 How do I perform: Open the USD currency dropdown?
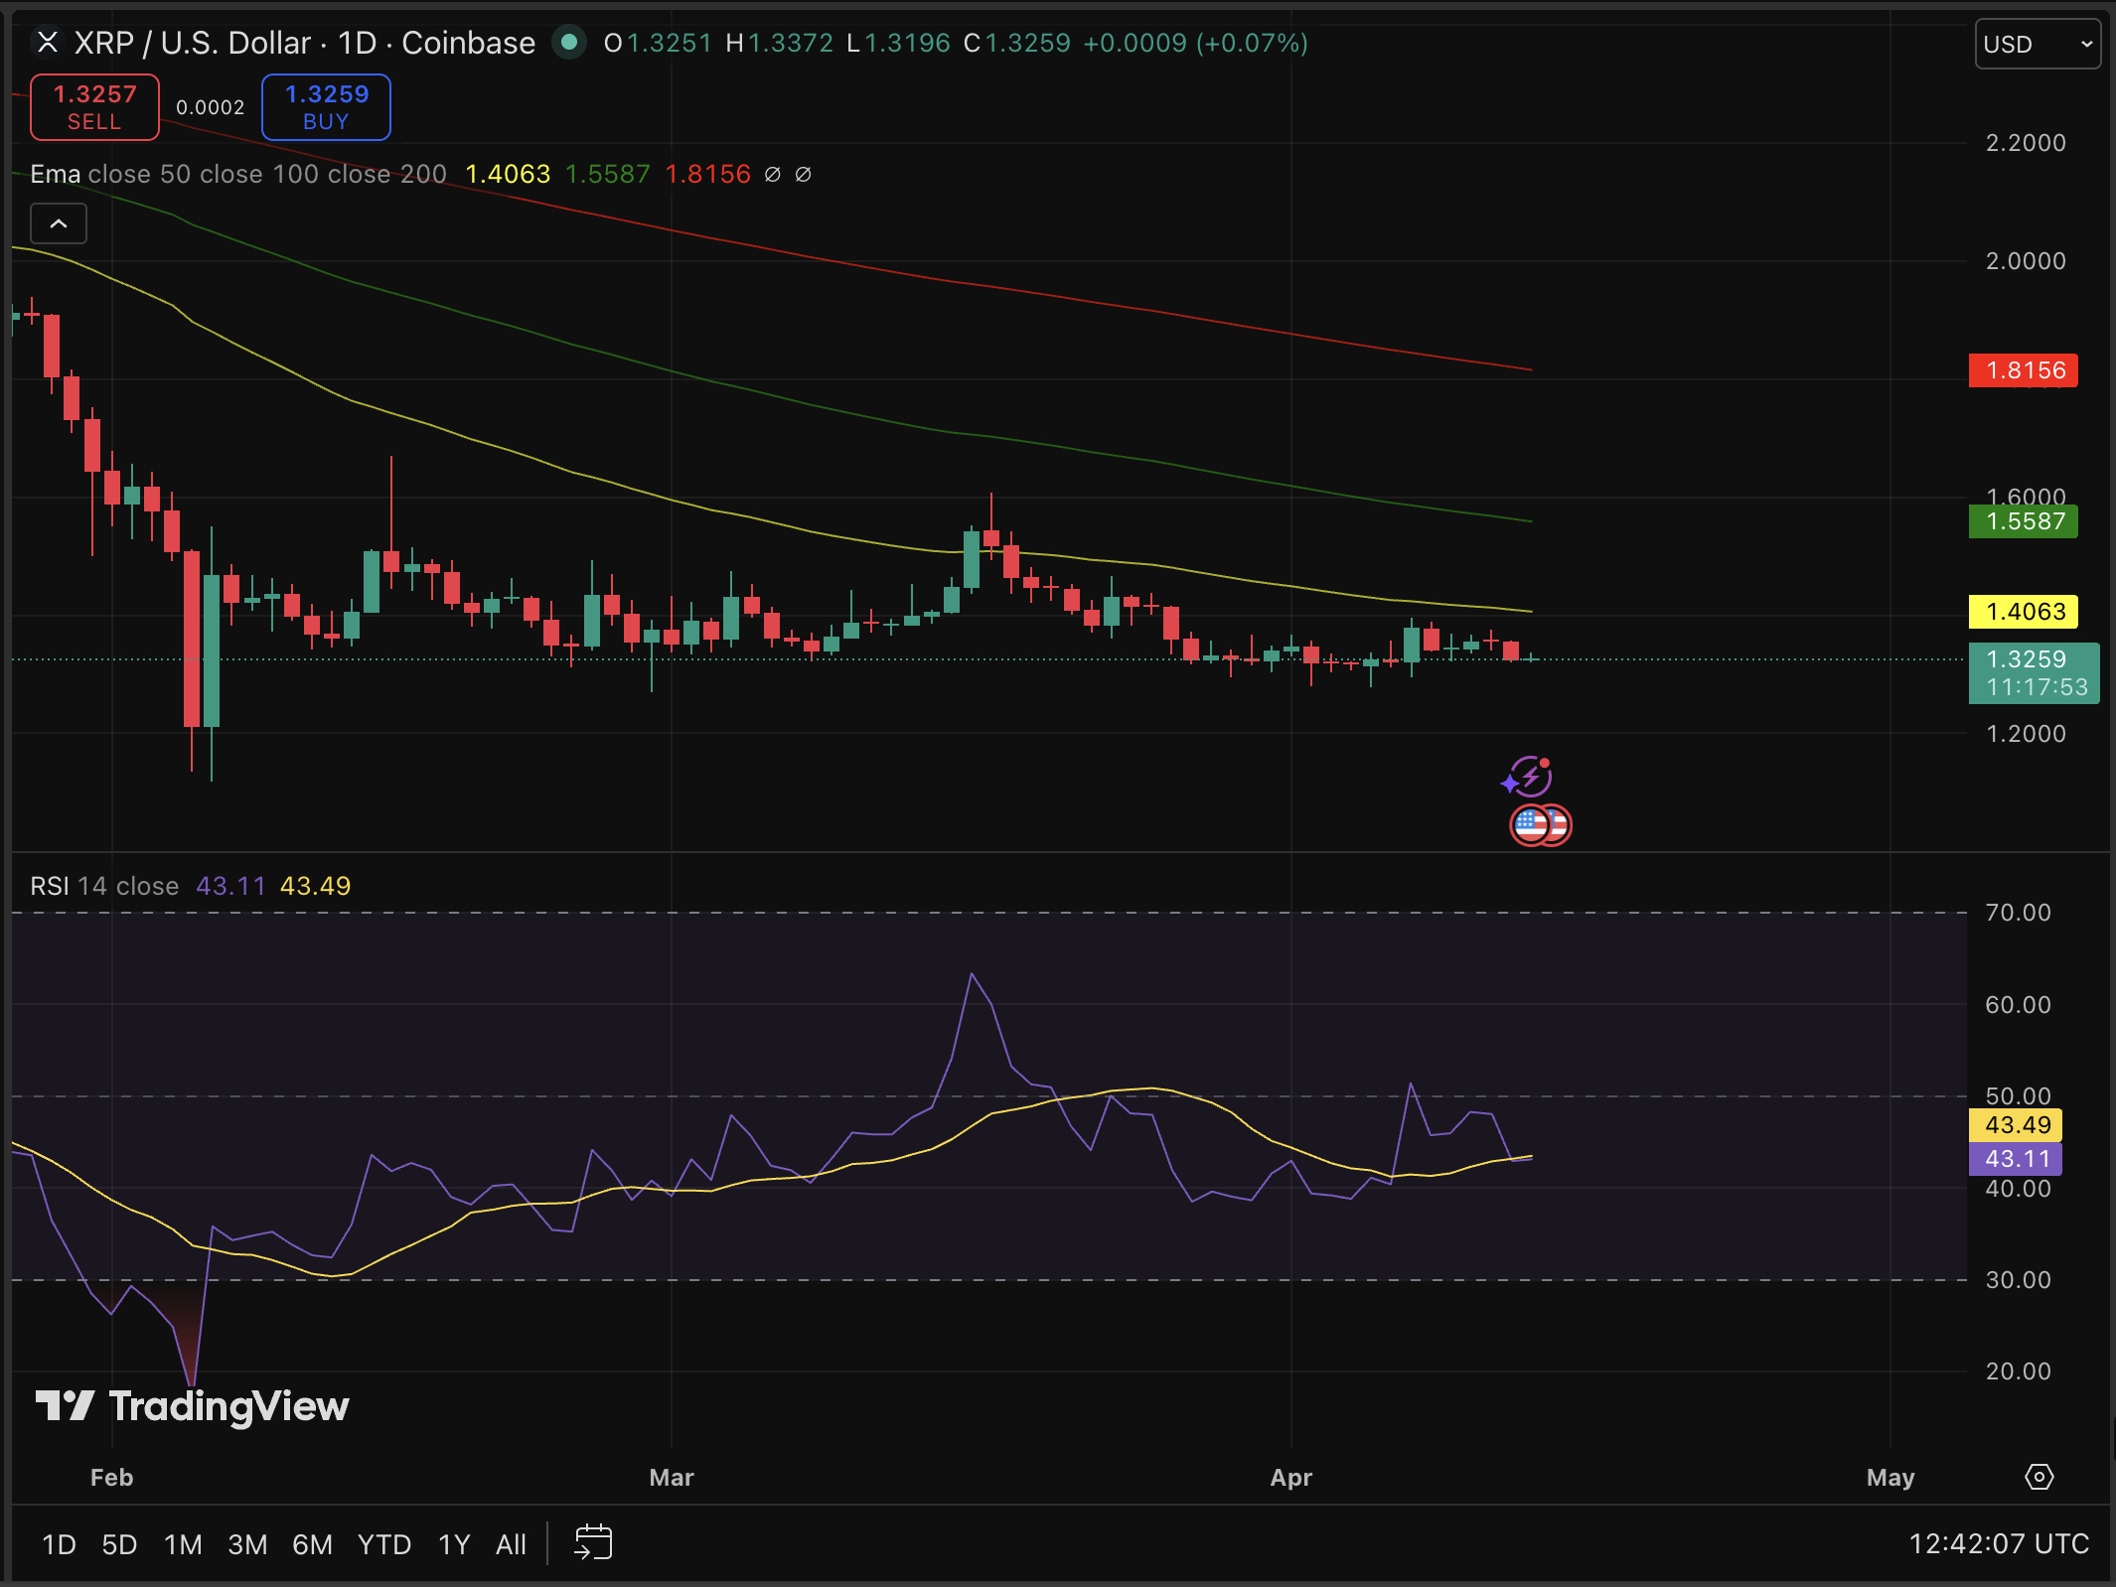click(x=2038, y=44)
